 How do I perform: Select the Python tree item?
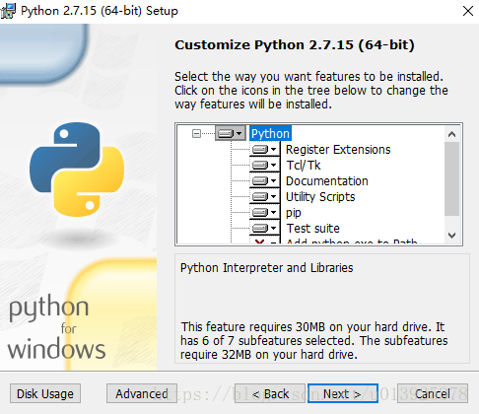tap(270, 133)
